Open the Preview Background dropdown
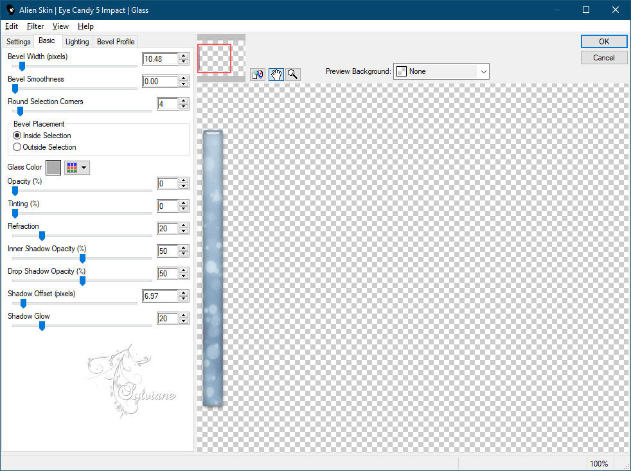This screenshot has width=631, height=471. tap(441, 72)
